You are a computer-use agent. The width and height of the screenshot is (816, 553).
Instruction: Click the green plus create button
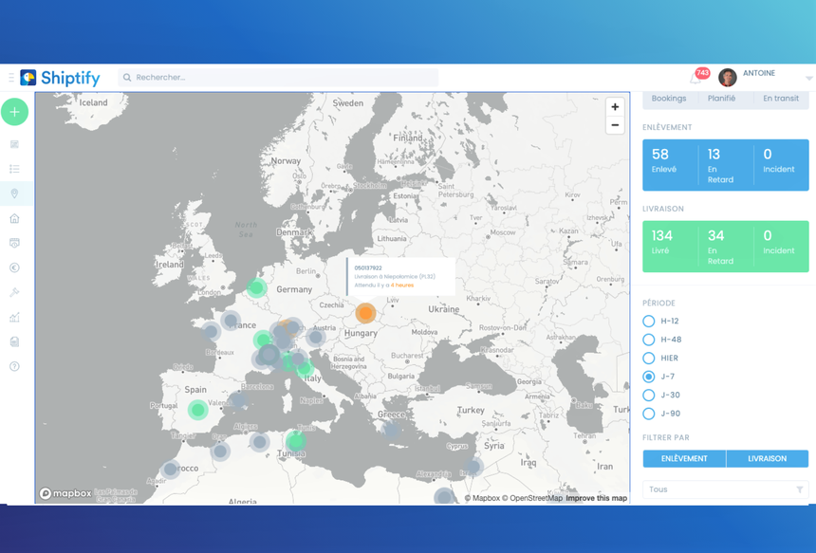(x=14, y=112)
